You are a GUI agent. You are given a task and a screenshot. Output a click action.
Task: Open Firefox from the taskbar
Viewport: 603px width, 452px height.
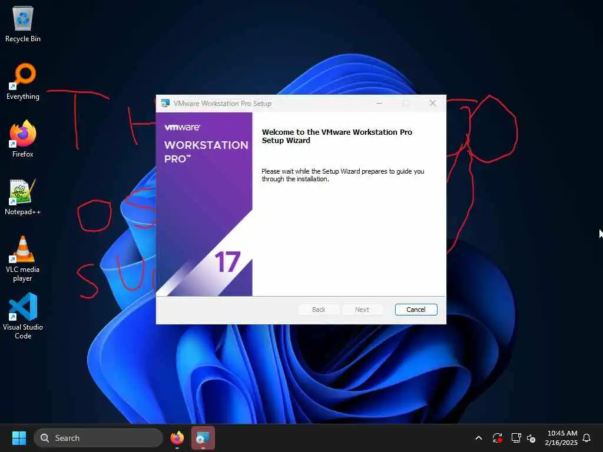(177, 438)
